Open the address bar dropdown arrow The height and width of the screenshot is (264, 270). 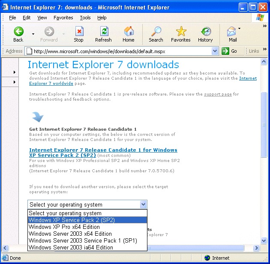point(215,51)
